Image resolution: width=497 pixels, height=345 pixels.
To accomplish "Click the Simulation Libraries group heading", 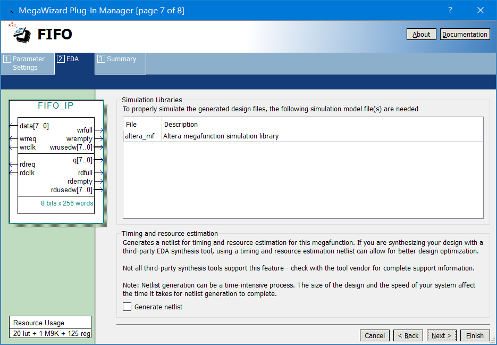I will tap(152, 100).
